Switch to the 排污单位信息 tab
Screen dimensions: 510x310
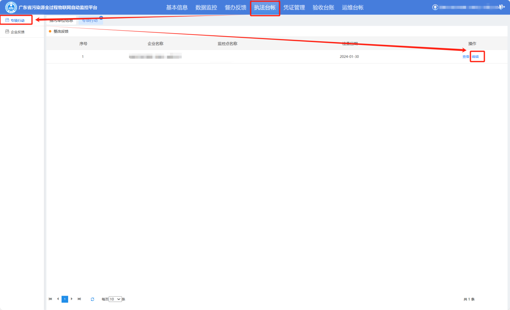click(62, 20)
